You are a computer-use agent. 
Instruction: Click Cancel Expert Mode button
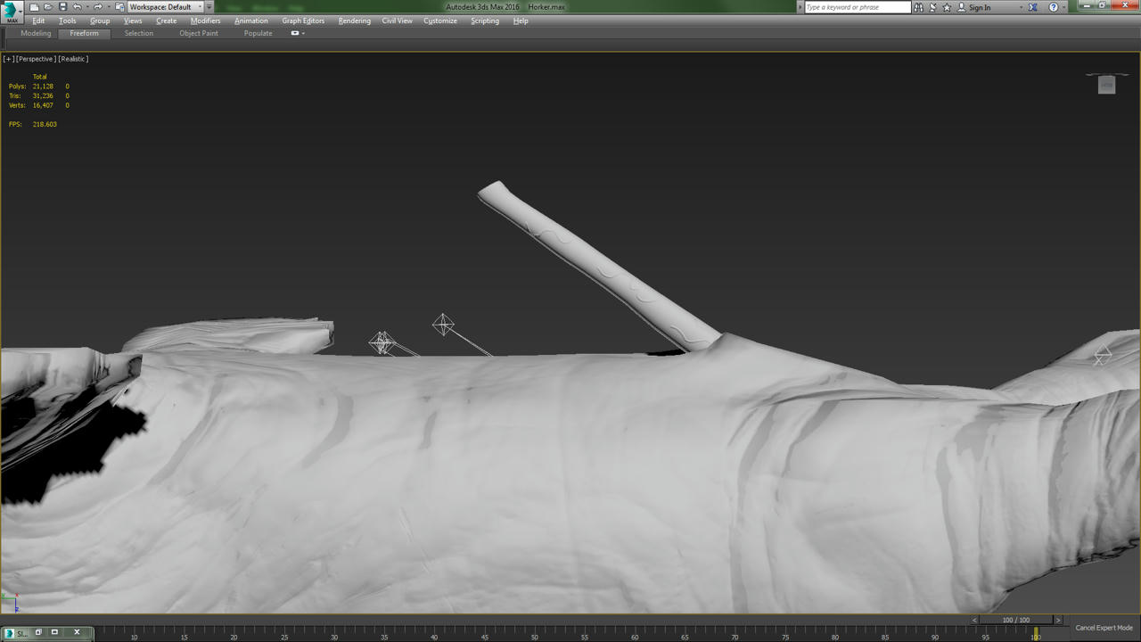pyautogui.click(x=1104, y=628)
